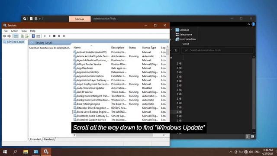277x156 pixels.
Task: Select Services (Local) in the console tree
Action: (x=16, y=42)
